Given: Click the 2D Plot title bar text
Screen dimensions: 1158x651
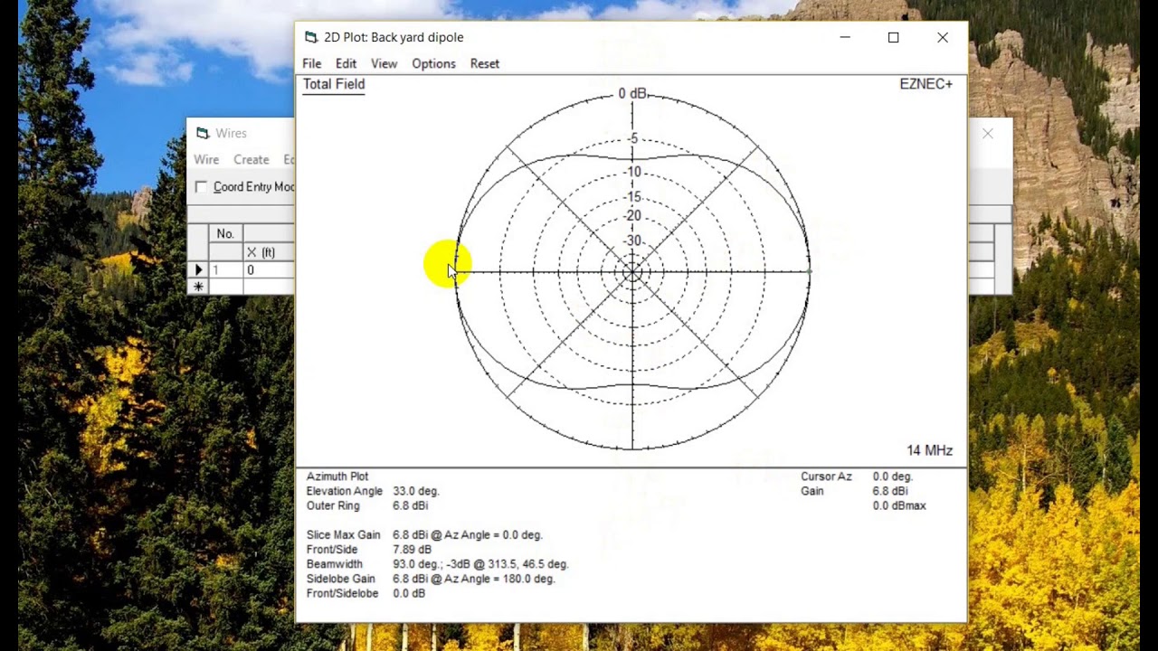Looking at the screenshot, I should (x=394, y=37).
